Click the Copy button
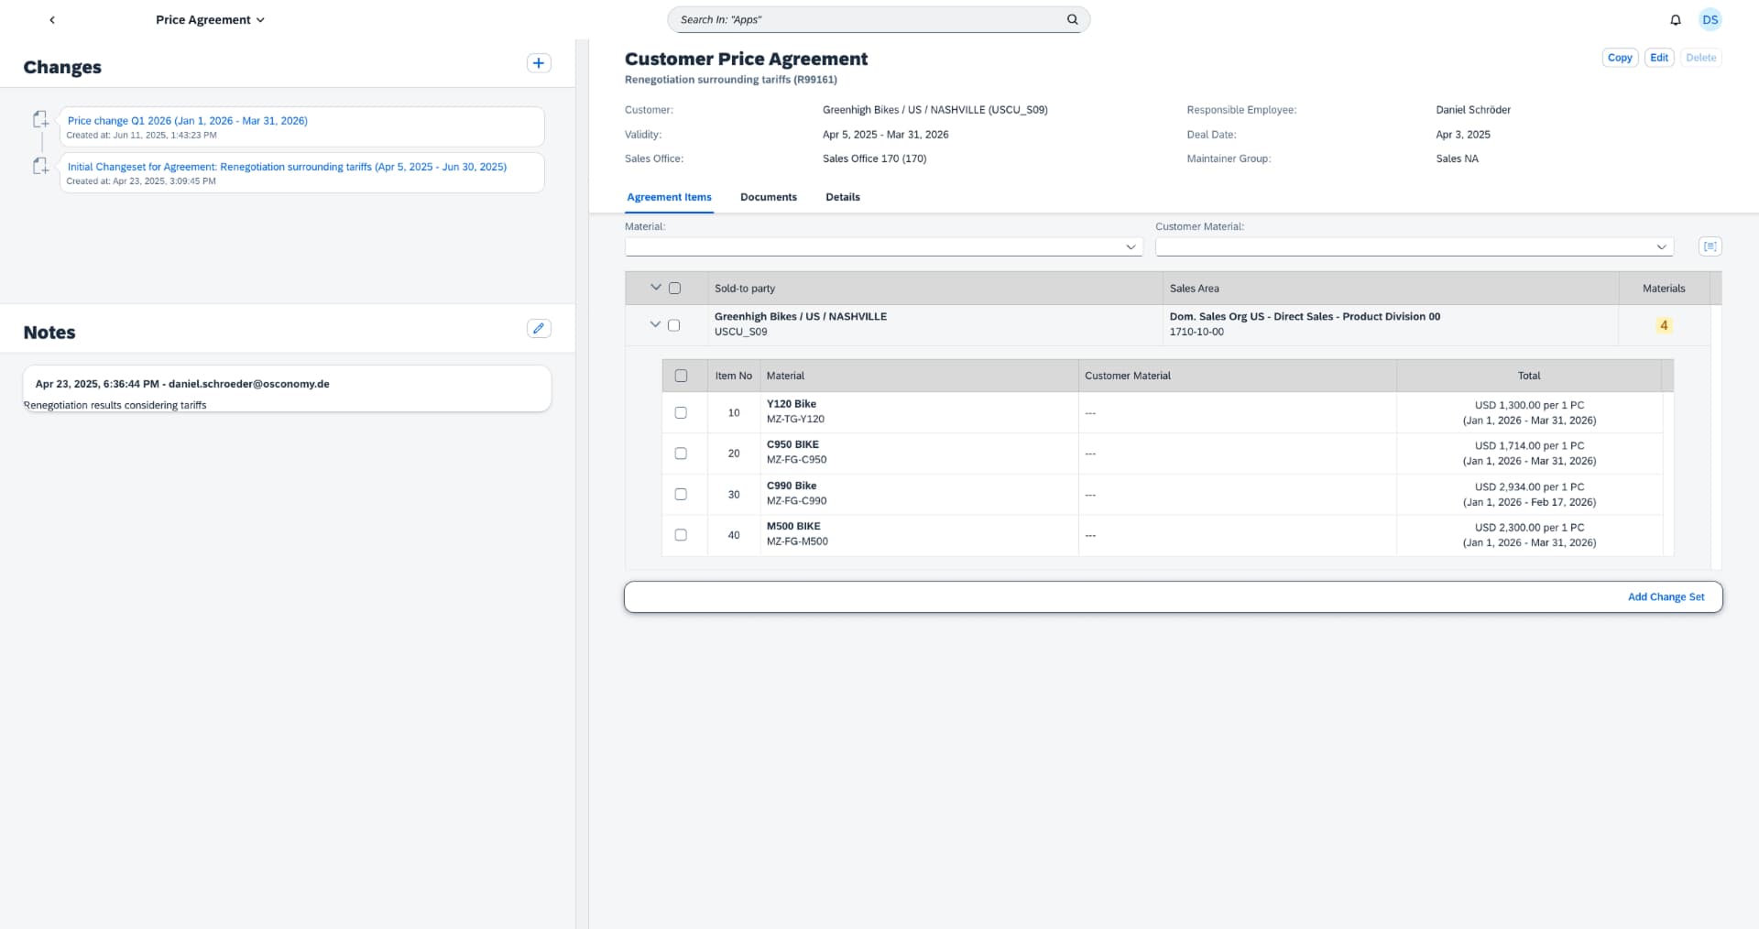The width and height of the screenshot is (1759, 929). (1619, 57)
